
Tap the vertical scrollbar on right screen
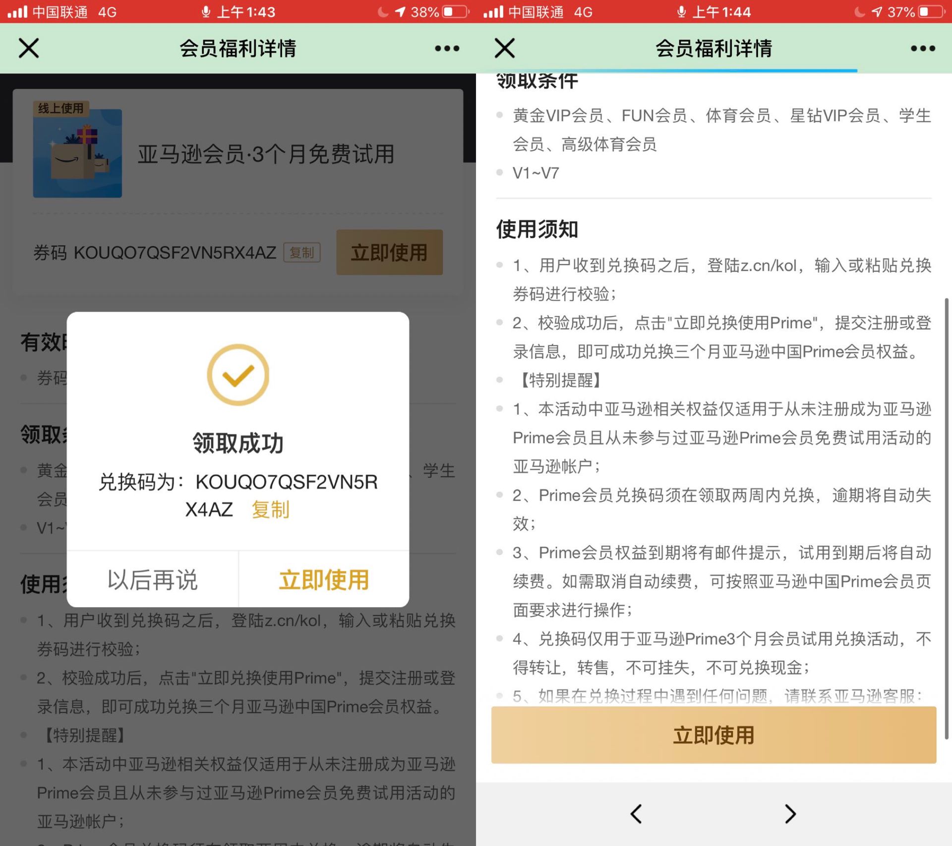(947, 518)
